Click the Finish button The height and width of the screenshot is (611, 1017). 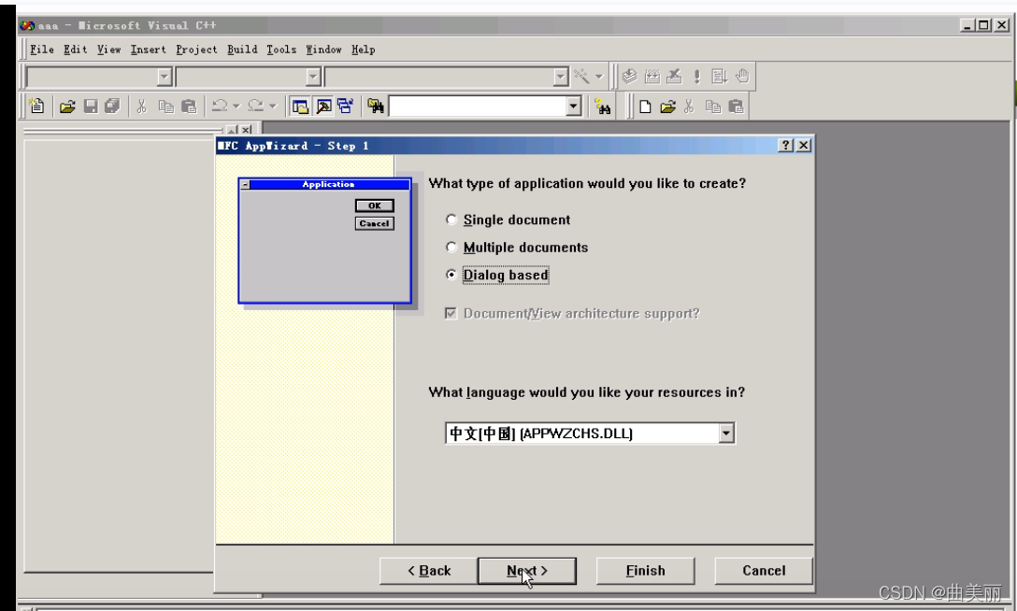pos(645,571)
